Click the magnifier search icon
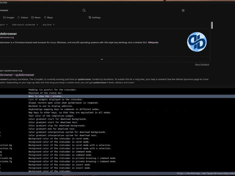This screenshot has height=176, width=235. [x=84, y=10]
